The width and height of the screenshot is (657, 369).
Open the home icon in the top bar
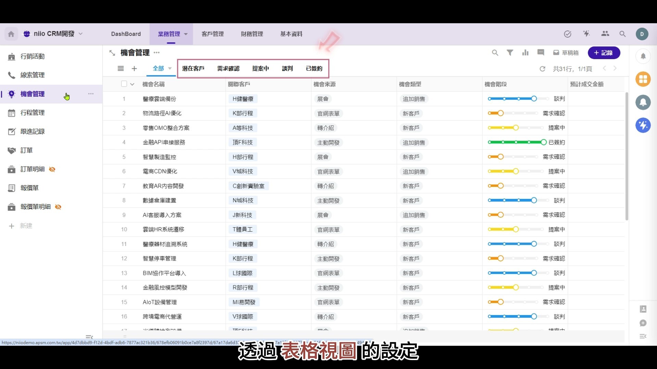point(11,34)
